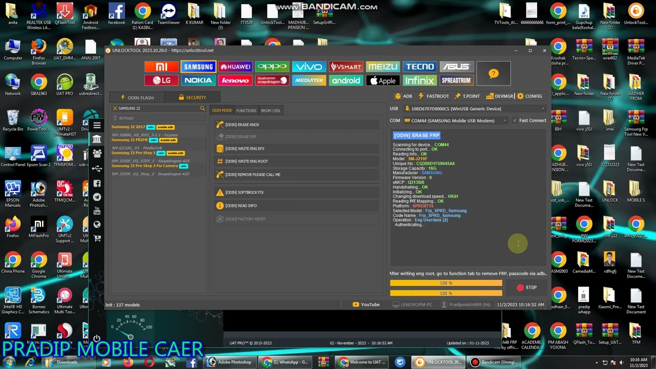This screenshot has height=369, width=656.
Task: Open the hamburger menu in the side strip
Action: click(97, 126)
